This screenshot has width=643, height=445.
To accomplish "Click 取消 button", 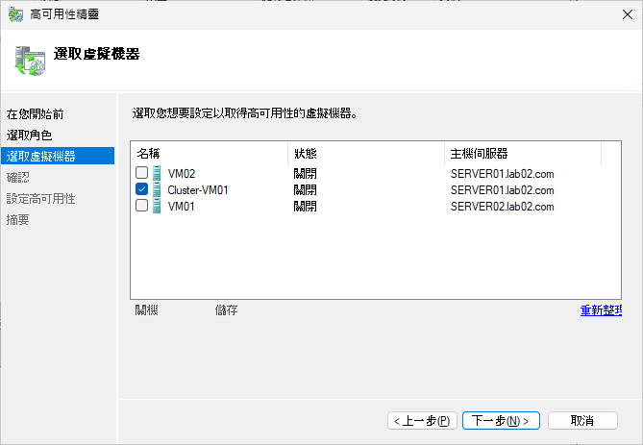I will pyautogui.click(x=581, y=421).
